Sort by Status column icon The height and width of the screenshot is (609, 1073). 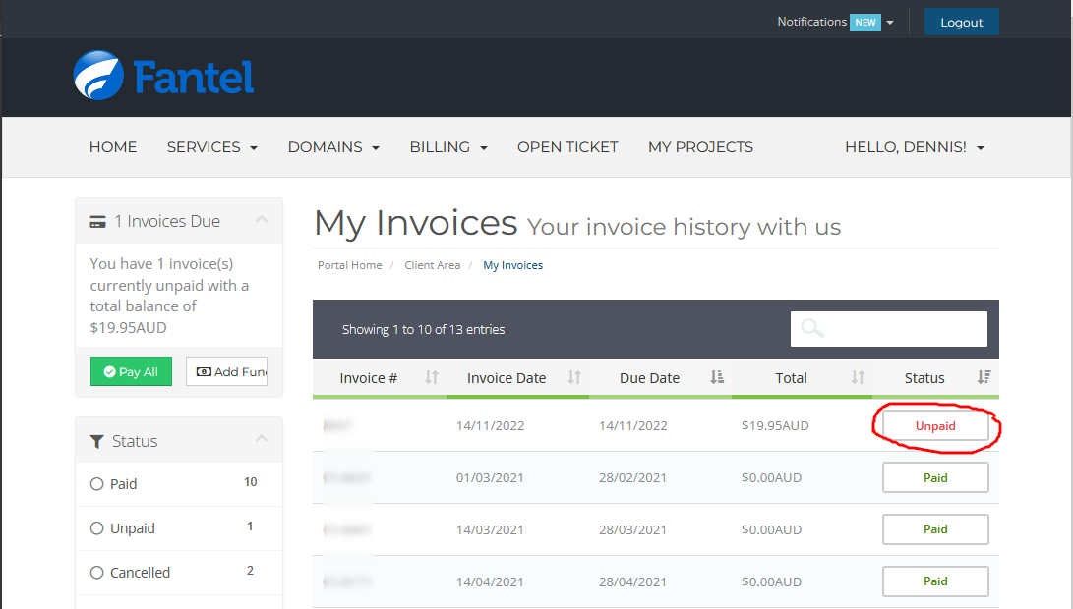(x=984, y=377)
